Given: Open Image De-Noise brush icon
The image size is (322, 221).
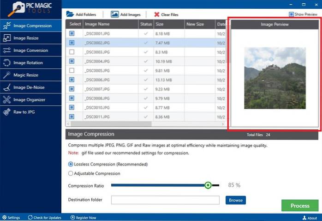Looking at the screenshot, I should point(6,87).
